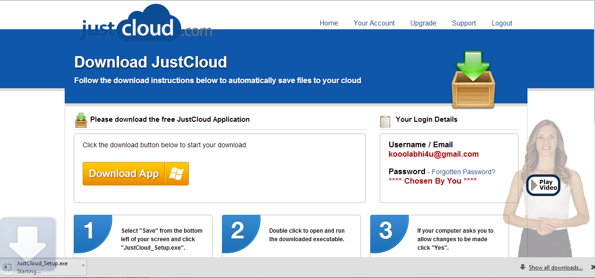This screenshot has width=595, height=278.
Task: Open the Your Account page
Action: [374, 23]
